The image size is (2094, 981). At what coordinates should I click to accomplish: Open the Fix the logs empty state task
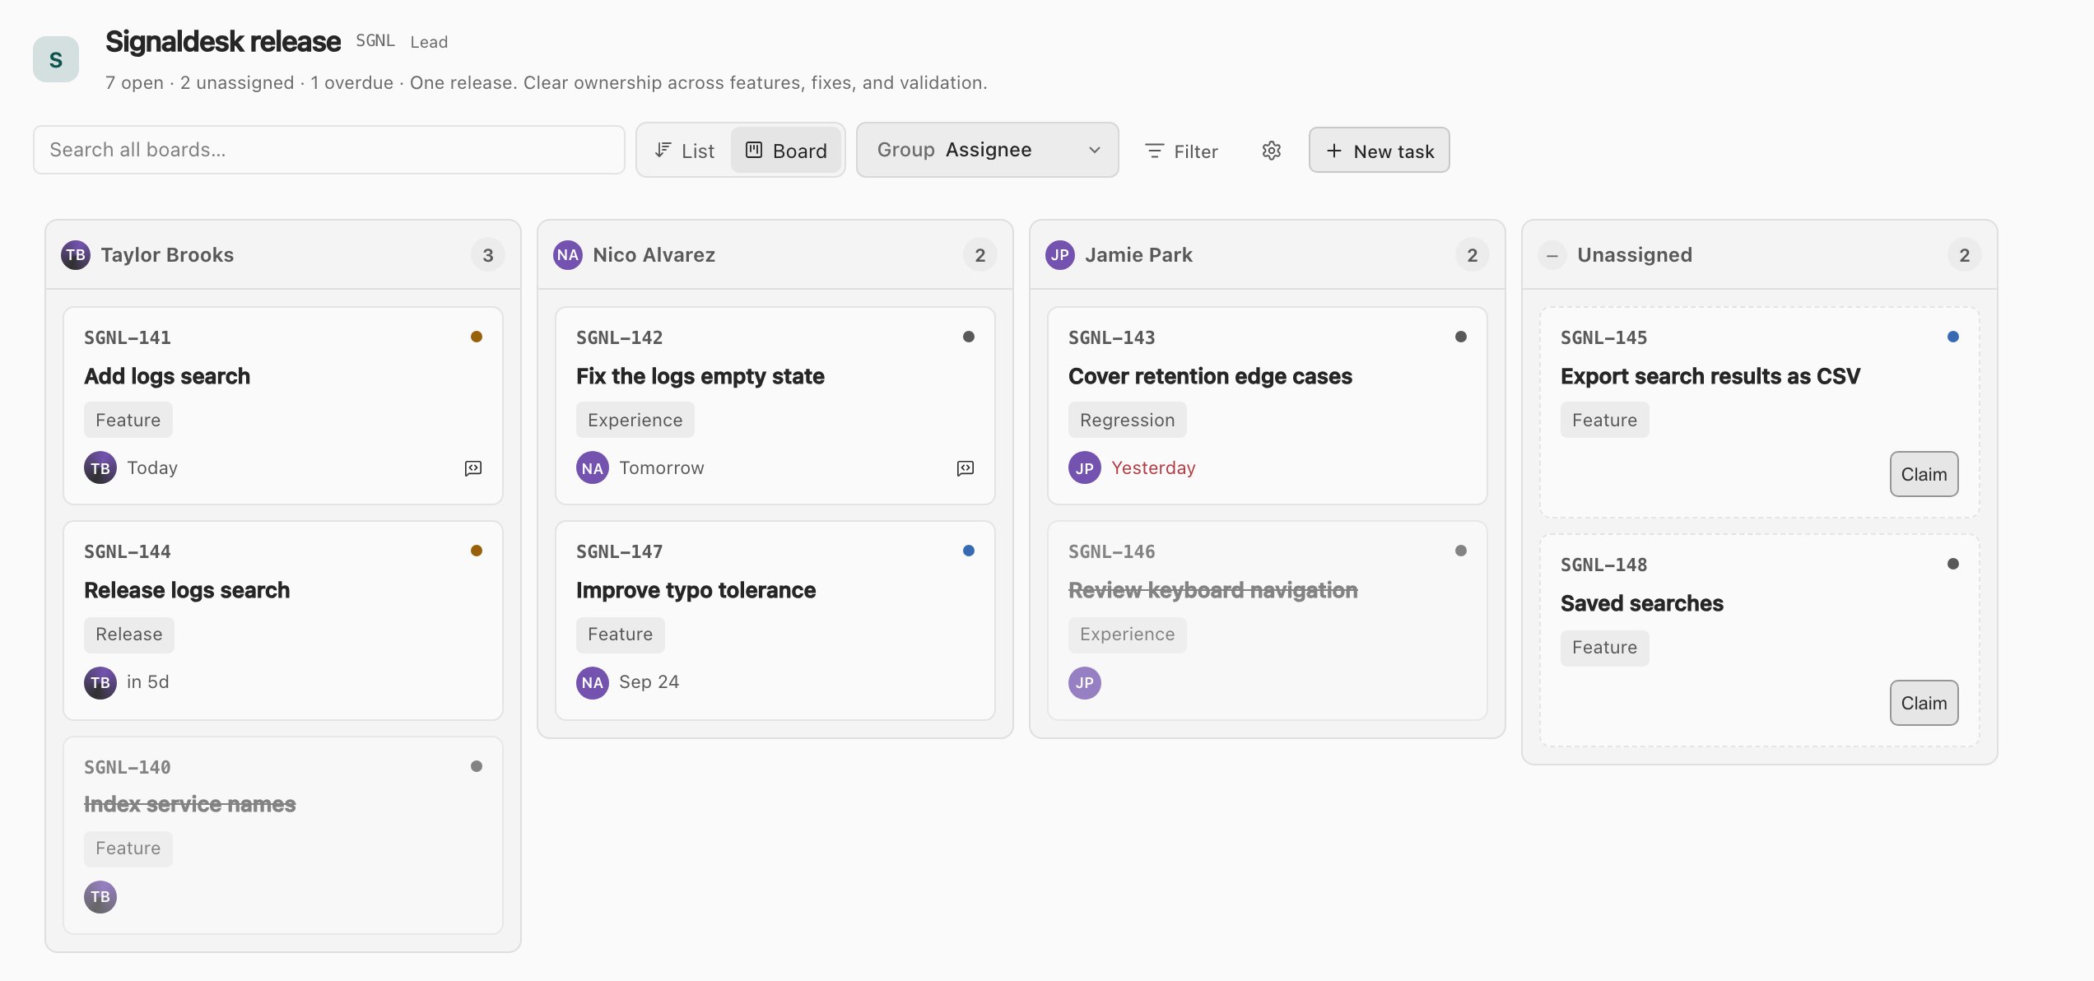pos(700,376)
